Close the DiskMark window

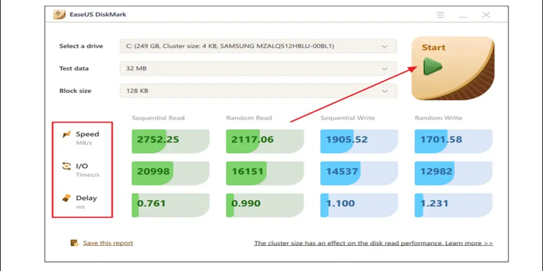pos(486,15)
